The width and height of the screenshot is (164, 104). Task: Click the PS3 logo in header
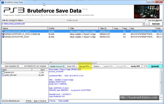[x=14, y=10]
